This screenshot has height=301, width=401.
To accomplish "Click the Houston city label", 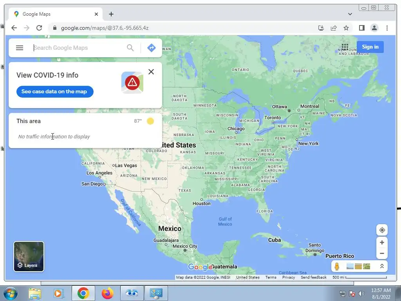I will click(202, 203).
